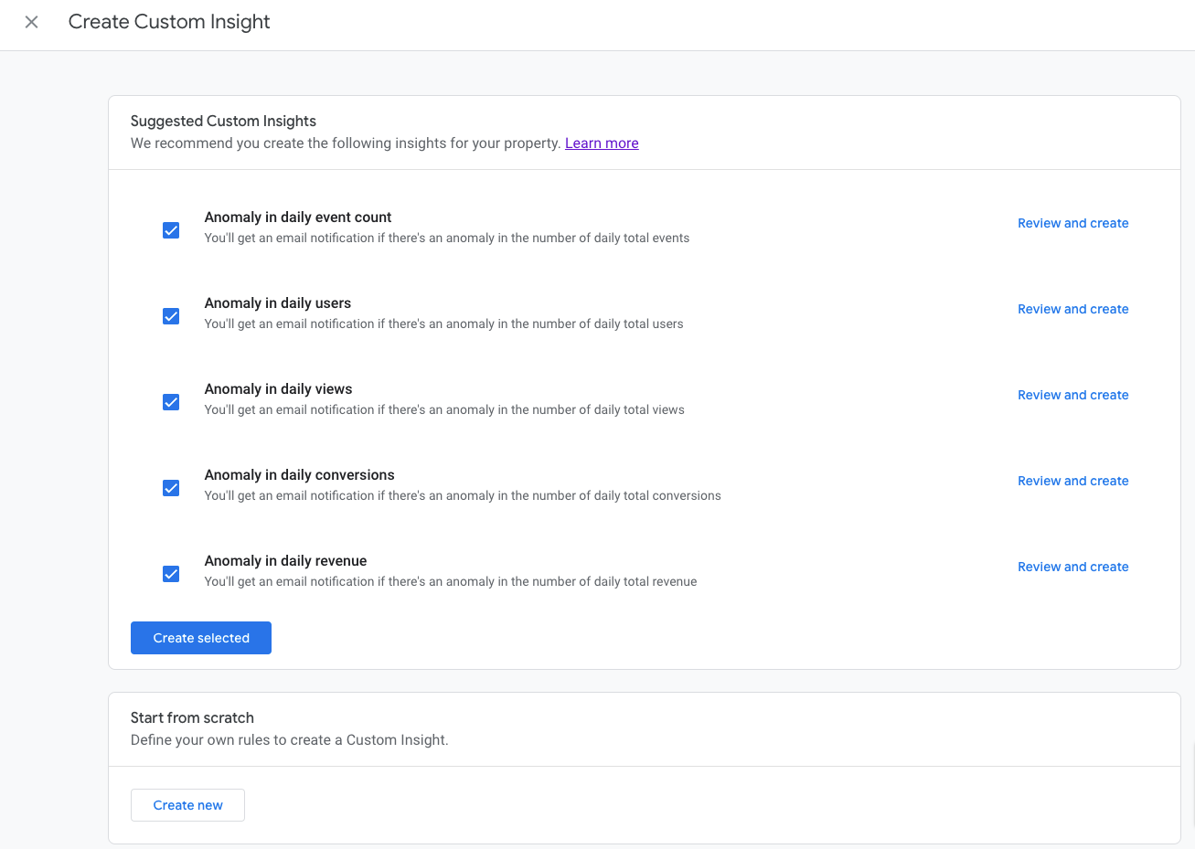Toggle Anomaly in daily views checkbox
Screen dimensions: 1195x849
pyautogui.click(x=171, y=402)
